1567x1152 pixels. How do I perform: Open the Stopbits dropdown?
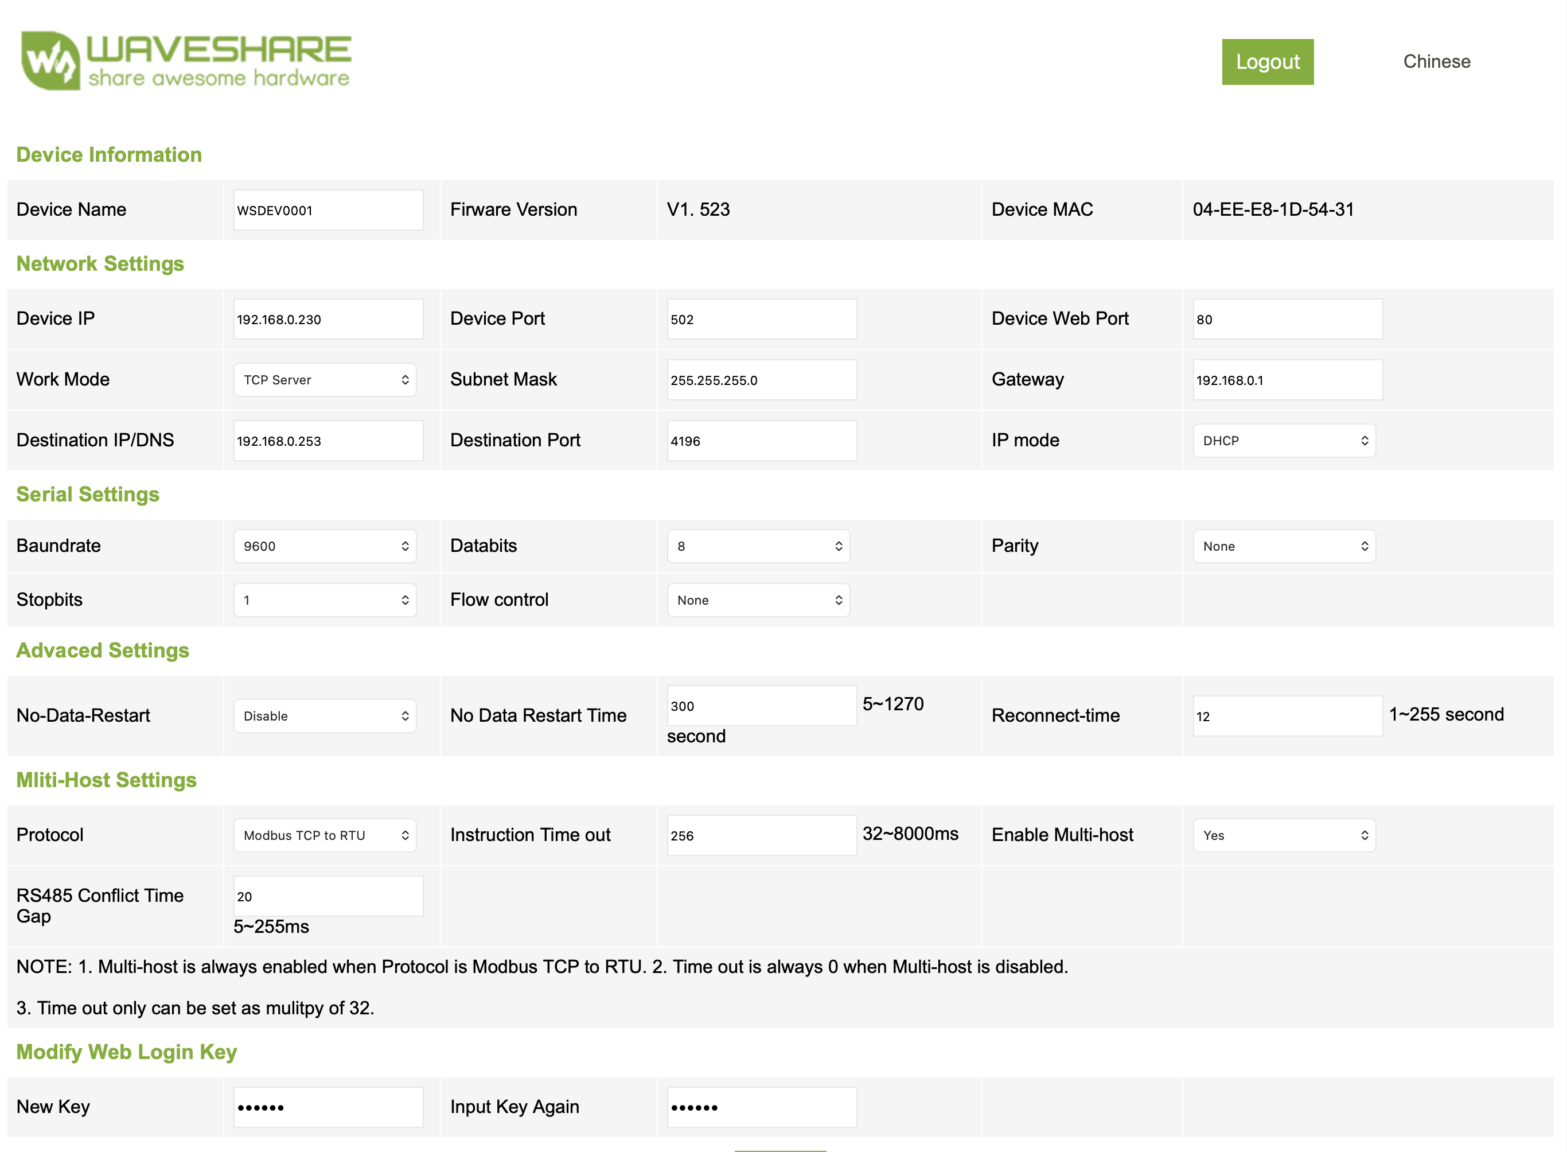325,600
